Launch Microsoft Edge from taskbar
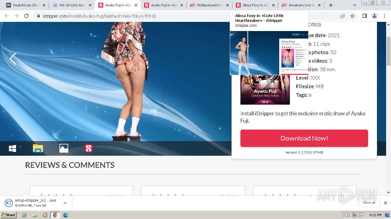Image resolution: width=391 pixels, height=219 pixels. coord(66,215)
